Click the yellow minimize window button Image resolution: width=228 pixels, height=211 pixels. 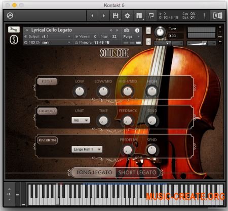tap(14, 5)
